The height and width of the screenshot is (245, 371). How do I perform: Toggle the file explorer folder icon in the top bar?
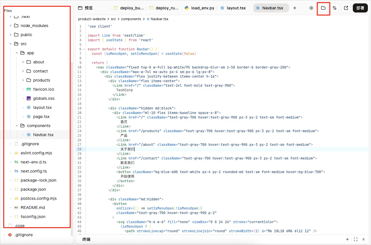click(323, 8)
